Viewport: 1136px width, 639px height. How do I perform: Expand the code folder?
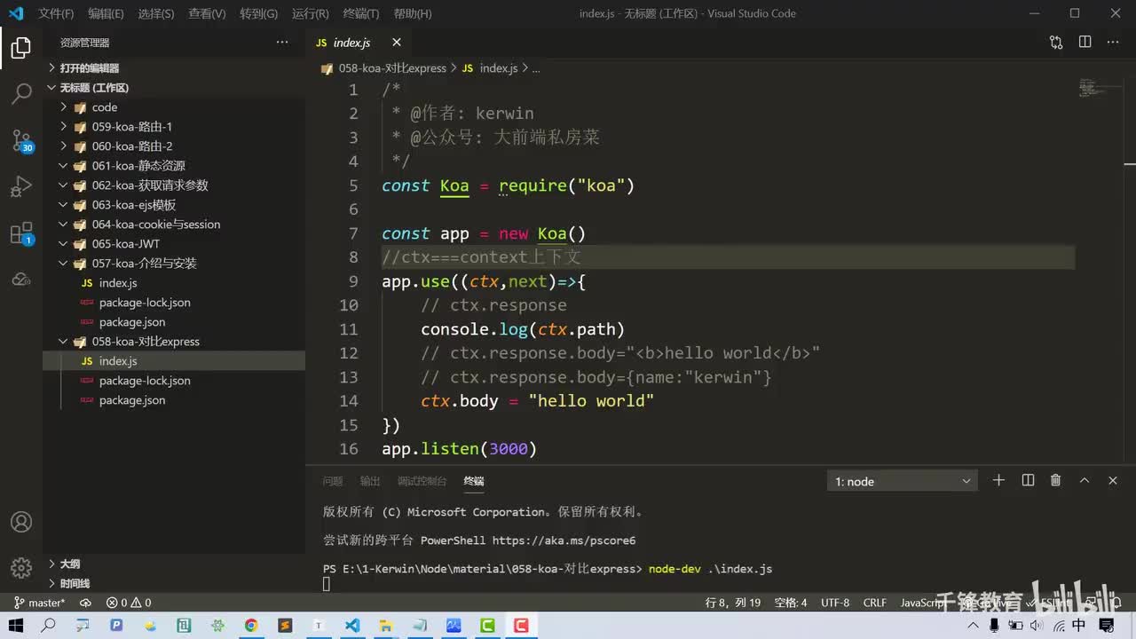(174, 107)
